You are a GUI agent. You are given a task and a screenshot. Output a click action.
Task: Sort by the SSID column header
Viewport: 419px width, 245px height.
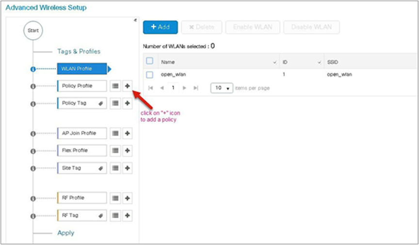(x=333, y=62)
